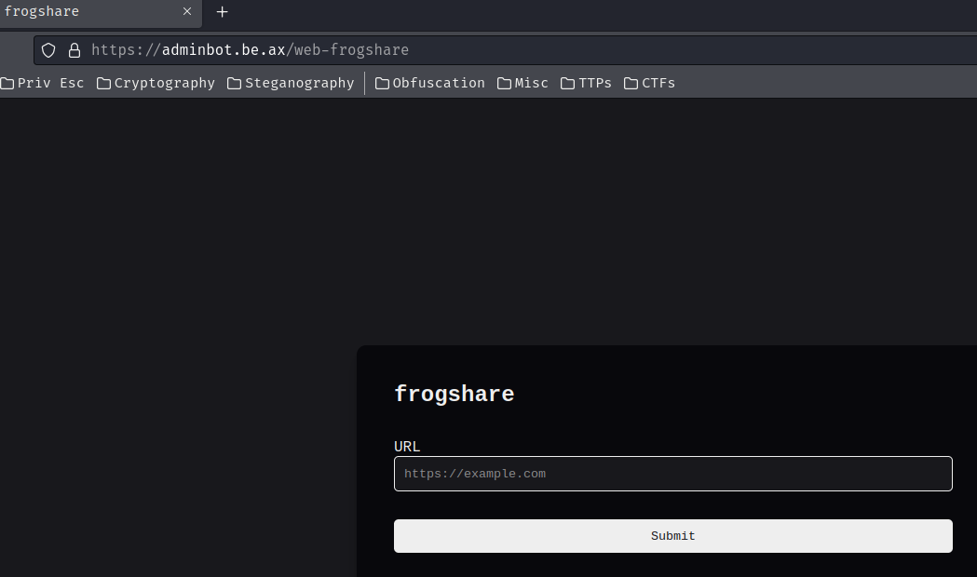The height and width of the screenshot is (577, 977).
Task: Open the CTFs bookmarks folder
Action: coord(649,83)
